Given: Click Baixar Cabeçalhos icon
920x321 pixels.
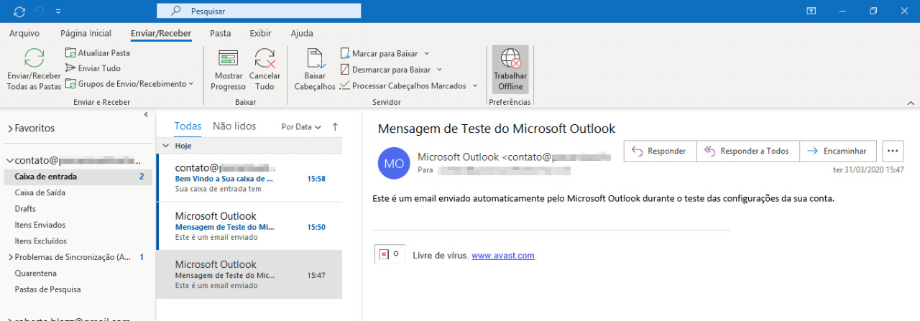Looking at the screenshot, I should coord(316,59).
